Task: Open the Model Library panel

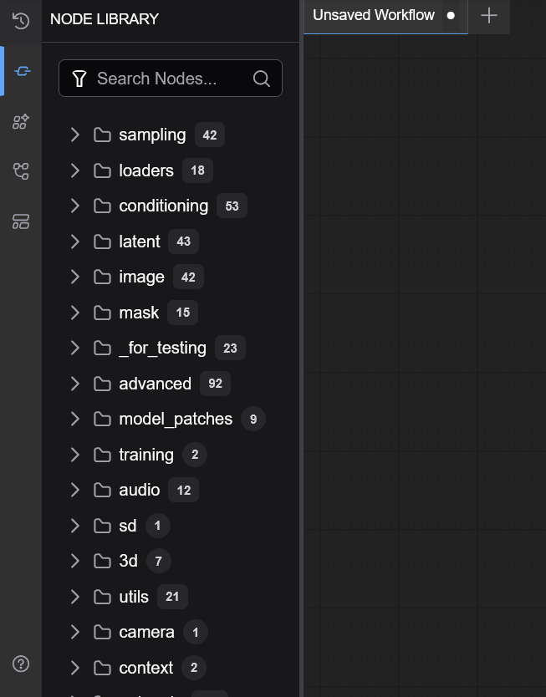Action: [20, 121]
